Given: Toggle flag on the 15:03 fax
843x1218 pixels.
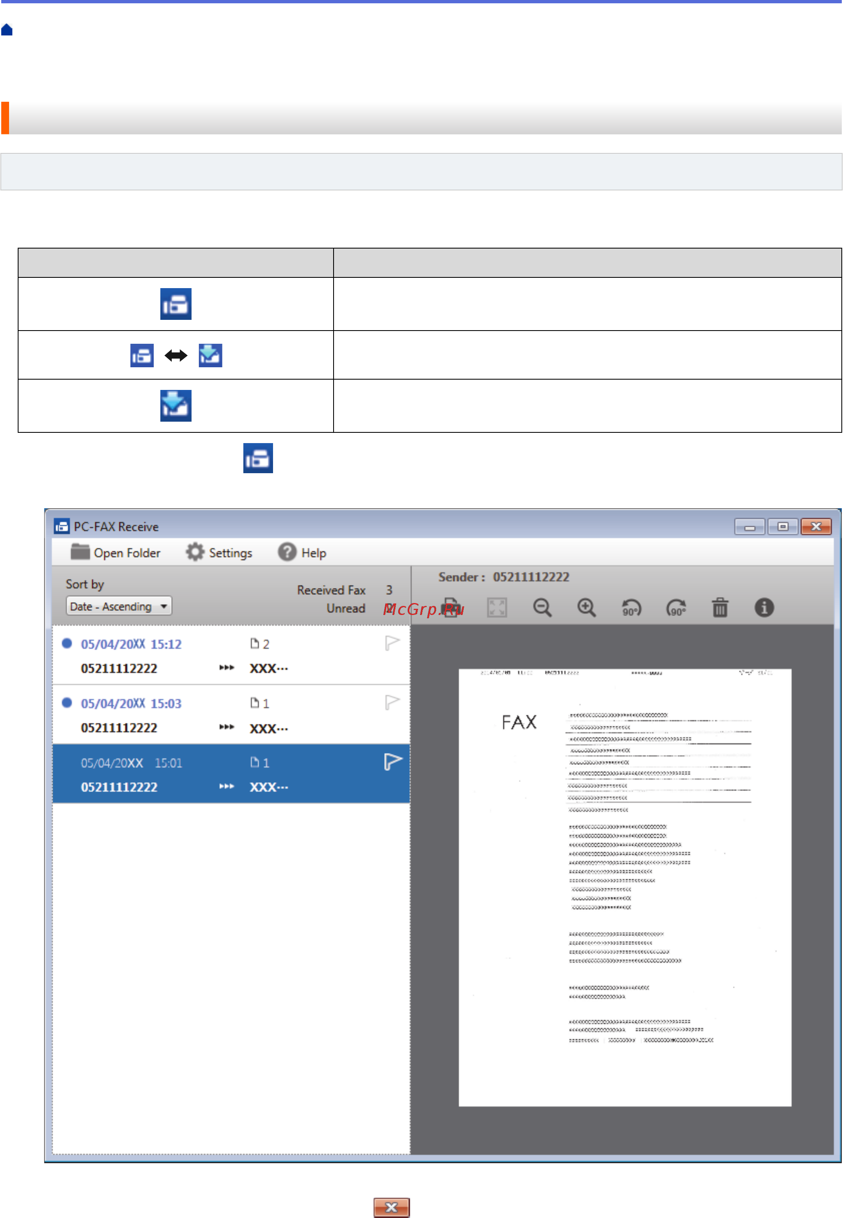Looking at the screenshot, I should 392,703.
